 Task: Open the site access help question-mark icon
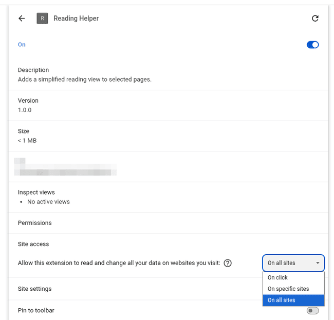coord(228,263)
